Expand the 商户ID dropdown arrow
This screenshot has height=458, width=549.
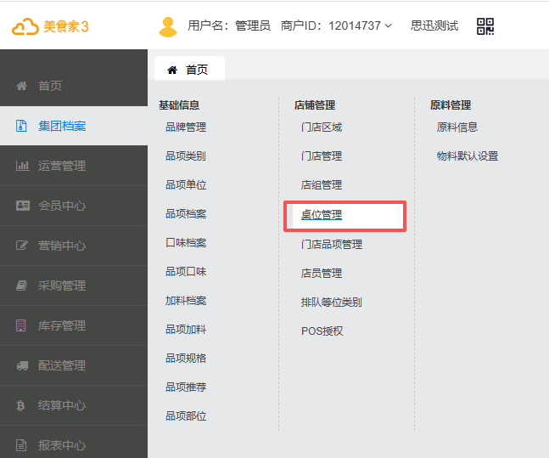pos(389,26)
